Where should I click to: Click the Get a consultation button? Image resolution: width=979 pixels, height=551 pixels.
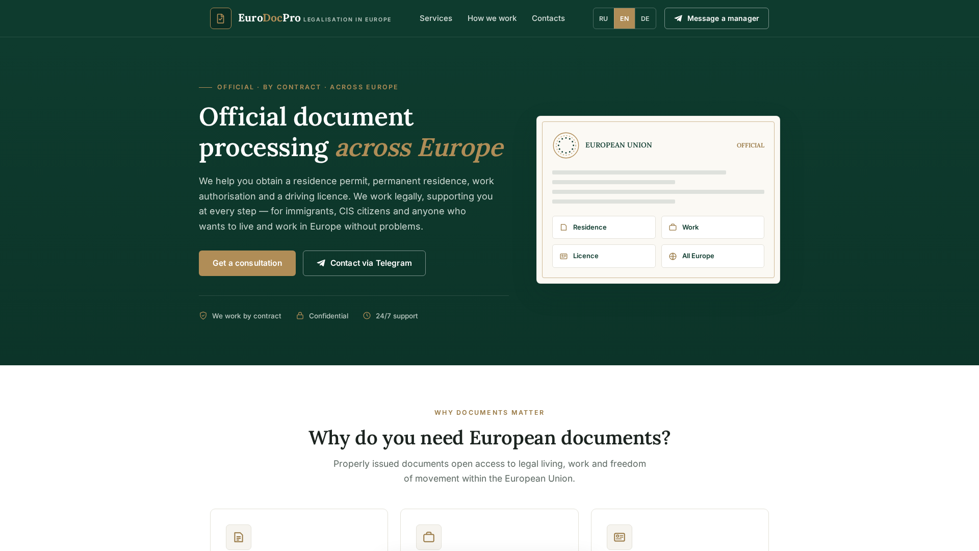pyautogui.click(x=247, y=263)
